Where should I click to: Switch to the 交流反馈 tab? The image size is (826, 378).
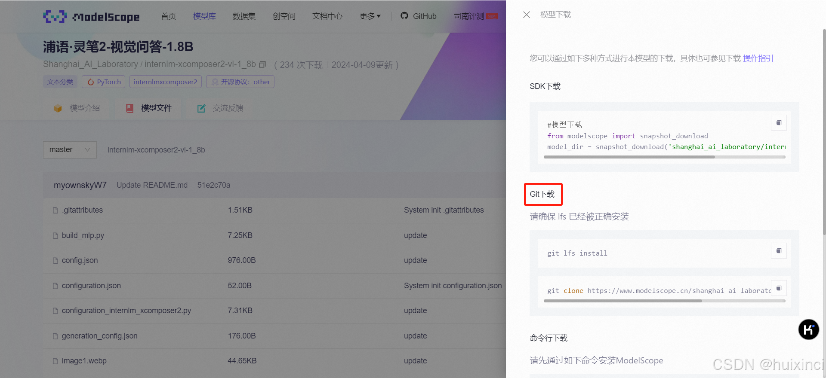click(x=220, y=108)
